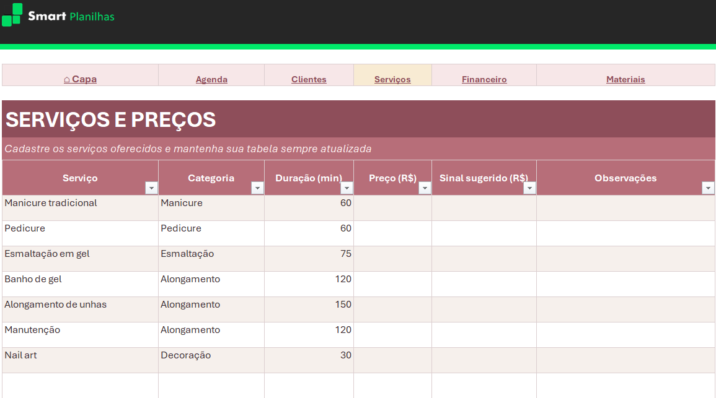Select the 'Esmaltação em gel' cell

(81, 259)
